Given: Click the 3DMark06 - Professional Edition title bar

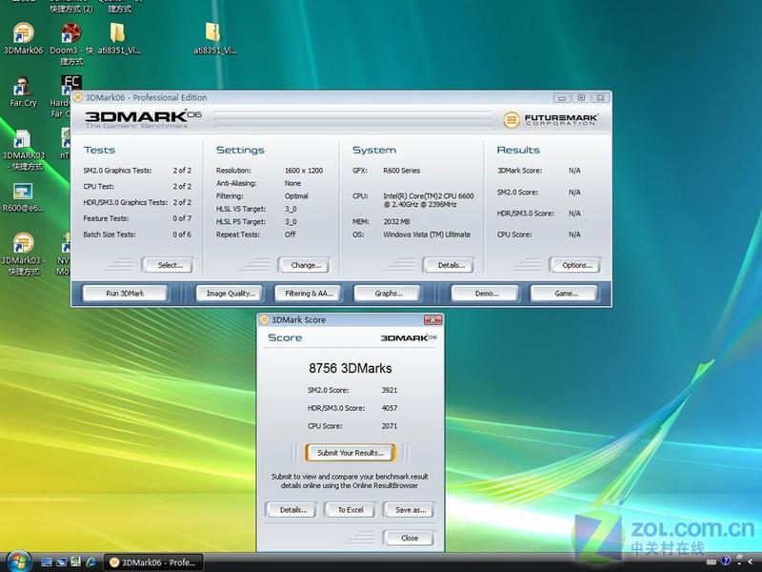Looking at the screenshot, I should tap(311, 98).
